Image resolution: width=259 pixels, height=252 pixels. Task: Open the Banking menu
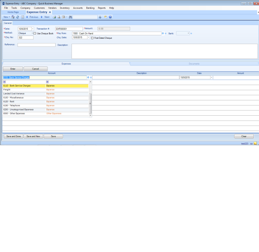point(90,8)
